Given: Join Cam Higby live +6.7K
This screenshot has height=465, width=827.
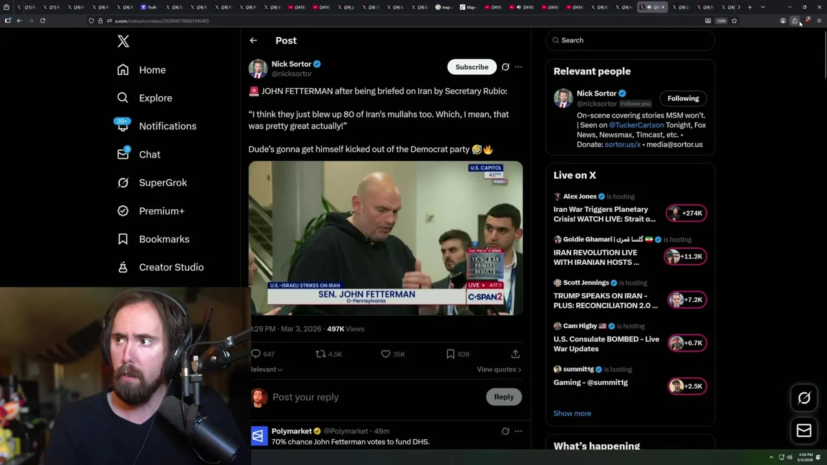Looking at the screenshot, I should tap(686, 343).
